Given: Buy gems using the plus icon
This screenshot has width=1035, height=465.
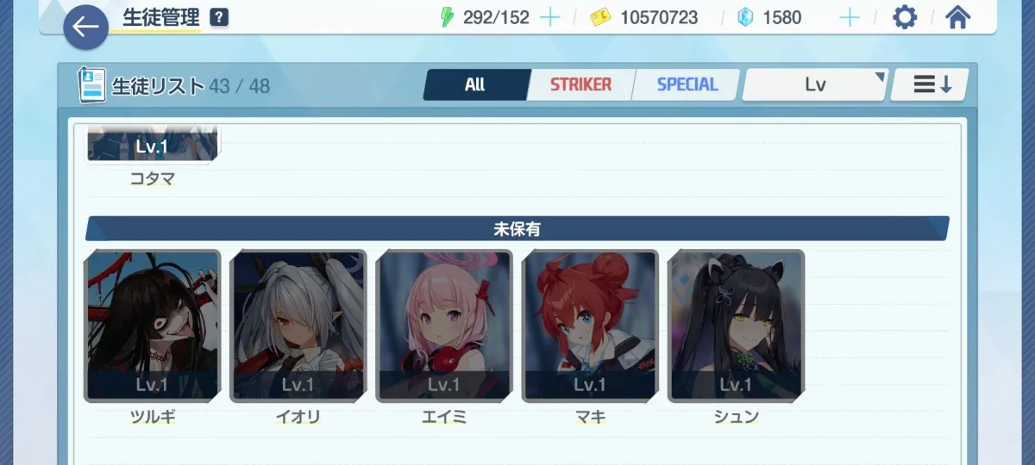Looking at the screenshot, I should pos(850,17).
